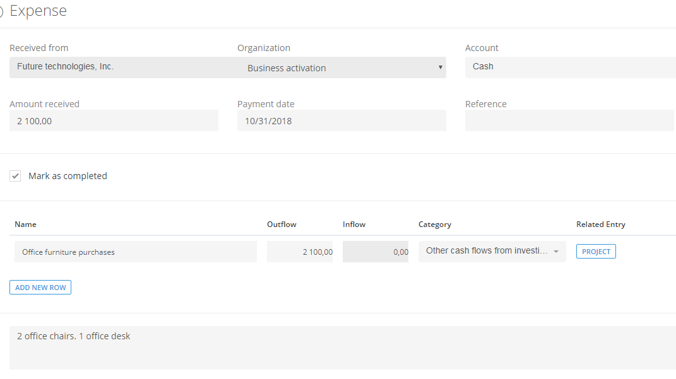The height and width of the screenshot is (379, 676).
Task: Click the Account label
Action: click(482, 48)
